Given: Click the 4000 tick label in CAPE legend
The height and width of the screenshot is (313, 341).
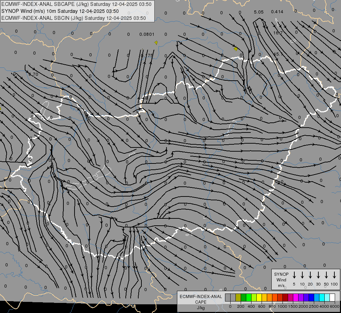Looking at the screenshot, I should 324,306.
